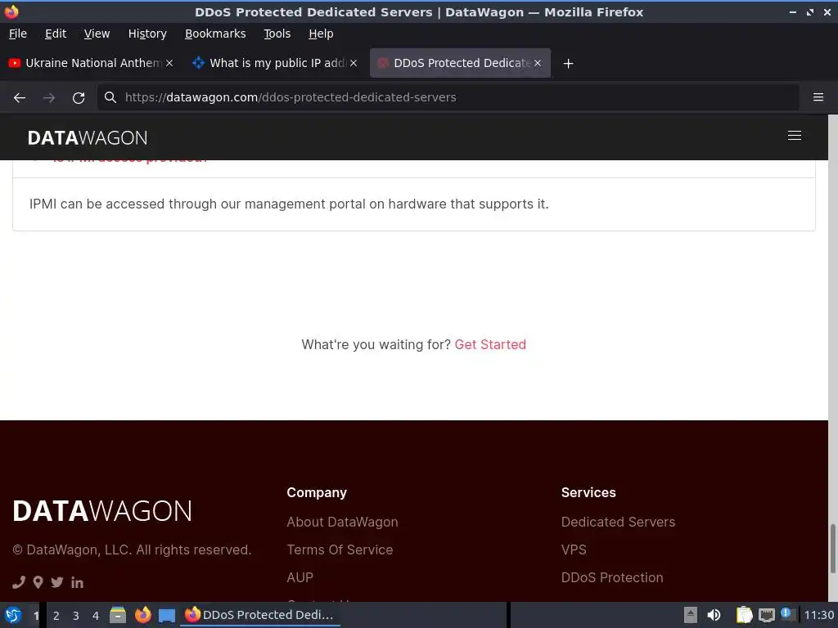
Task: Click the DataWagon header logo
Action: click(x=87, y=137)
